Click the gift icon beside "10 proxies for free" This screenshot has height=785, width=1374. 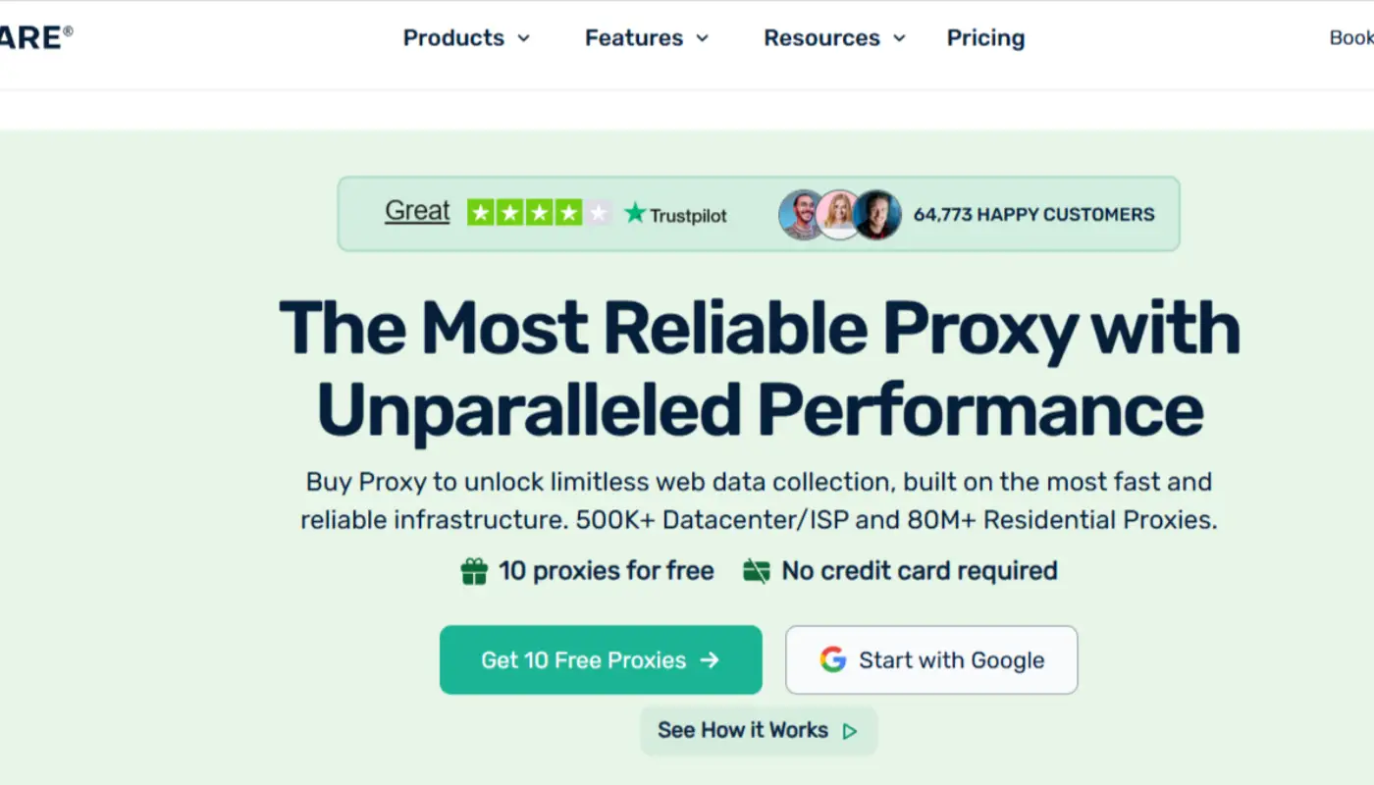(473, 570)
